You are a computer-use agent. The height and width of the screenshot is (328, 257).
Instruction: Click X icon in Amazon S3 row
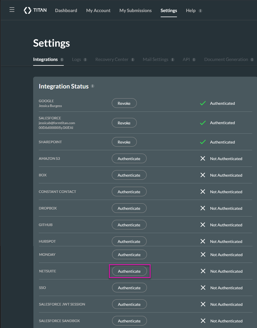click(x=203, y=159)
